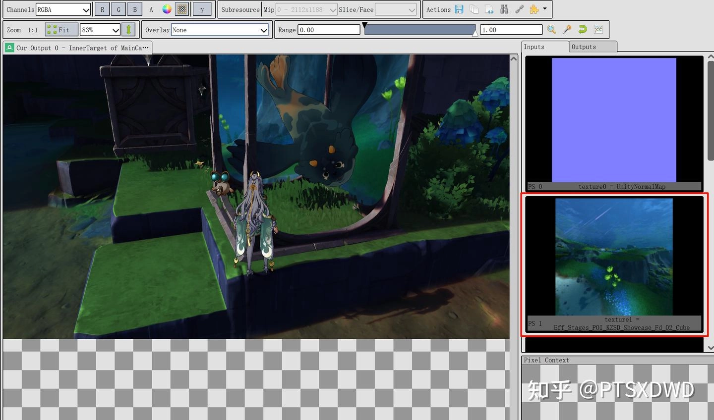The width and height of the screenshot is (714, 420).
Task: Expand the arrow beside the puzzle icon
Action: tap(545, 9)
